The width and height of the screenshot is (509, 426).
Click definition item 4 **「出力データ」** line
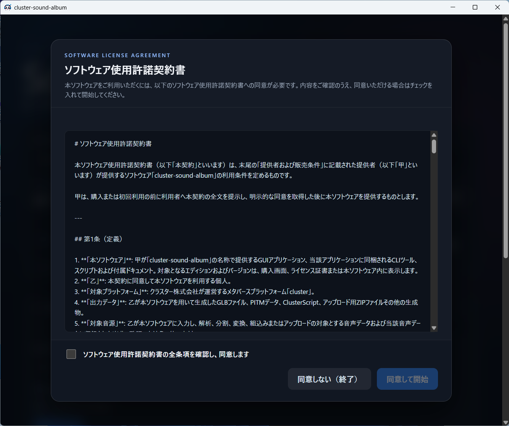point(246,307)
